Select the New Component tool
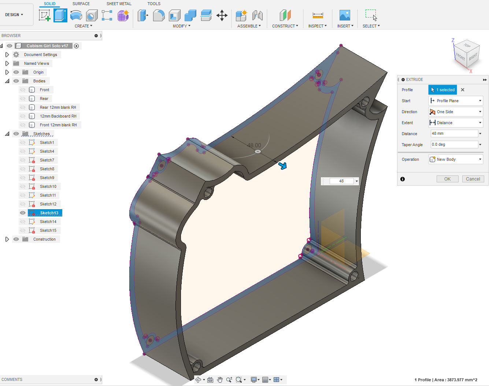Viewport: 489px width, 386px height. (x=241, y=15)
